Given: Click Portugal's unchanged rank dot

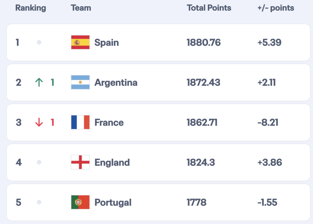Looking at the screenshot, I should tap(39, 202).
